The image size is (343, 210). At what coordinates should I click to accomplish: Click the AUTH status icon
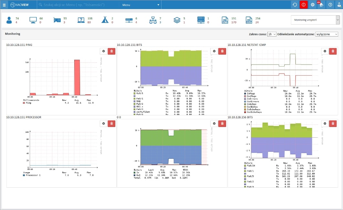tap(225, 20)
